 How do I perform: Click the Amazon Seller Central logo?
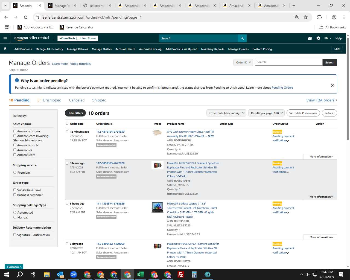pyautogui.click(x=32, y=38)
